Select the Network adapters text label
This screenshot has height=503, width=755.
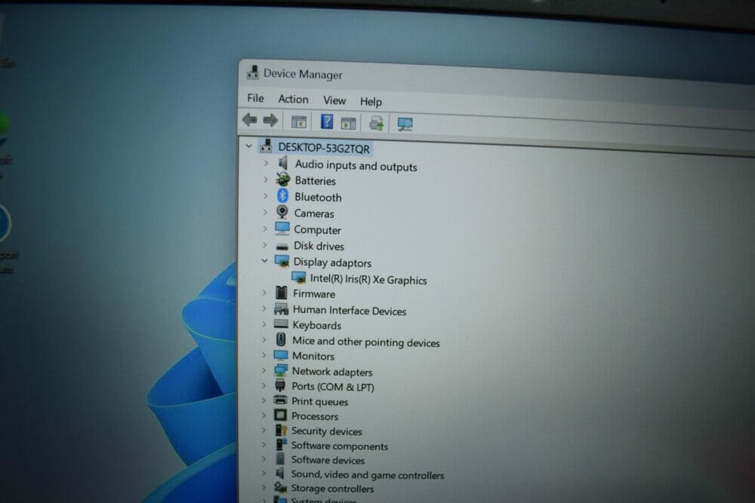coord(331,372)
